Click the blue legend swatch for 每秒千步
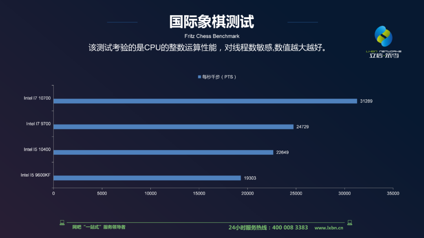The width and height of the screenshot is (424, 238). (x=199, y=77)
